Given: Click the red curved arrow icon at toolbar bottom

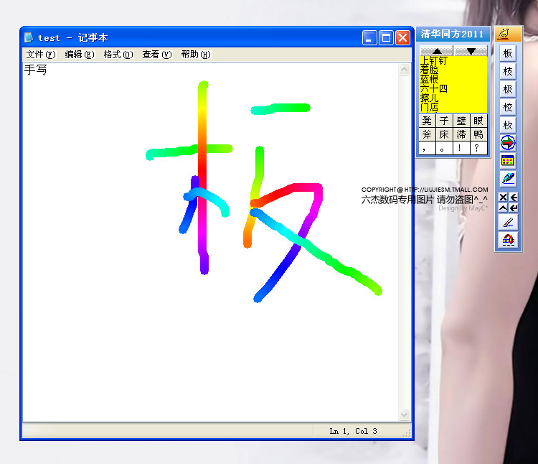Looking at the screenshot, I should [508, 240].
